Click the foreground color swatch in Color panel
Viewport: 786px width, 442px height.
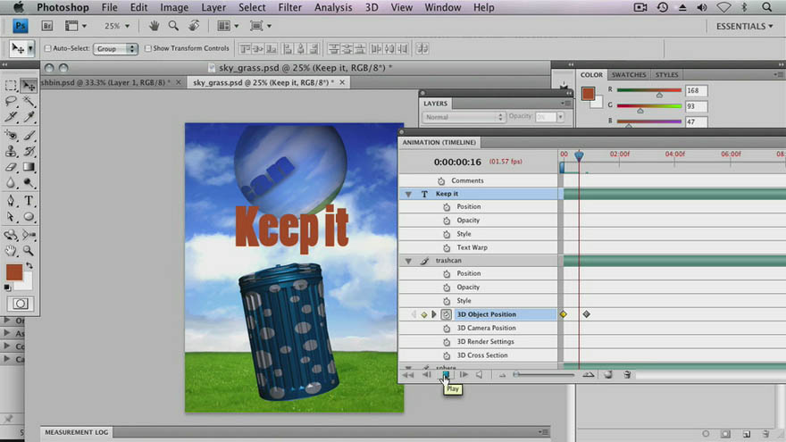pos(588,93)
